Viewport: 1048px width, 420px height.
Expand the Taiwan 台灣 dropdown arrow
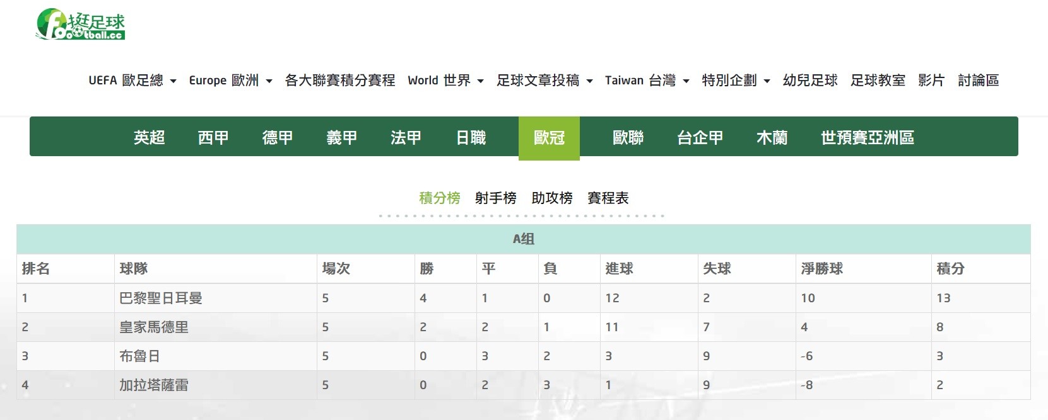click(x=686, y=81)
